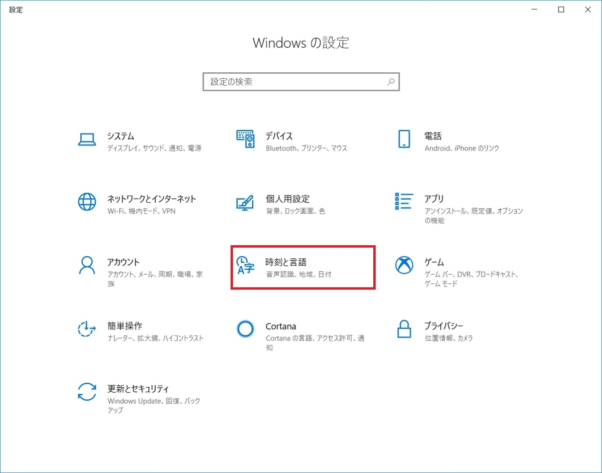602x473 pixels.
Task: Go to 更新とセキュリティ title
Action: pos(138,389)
